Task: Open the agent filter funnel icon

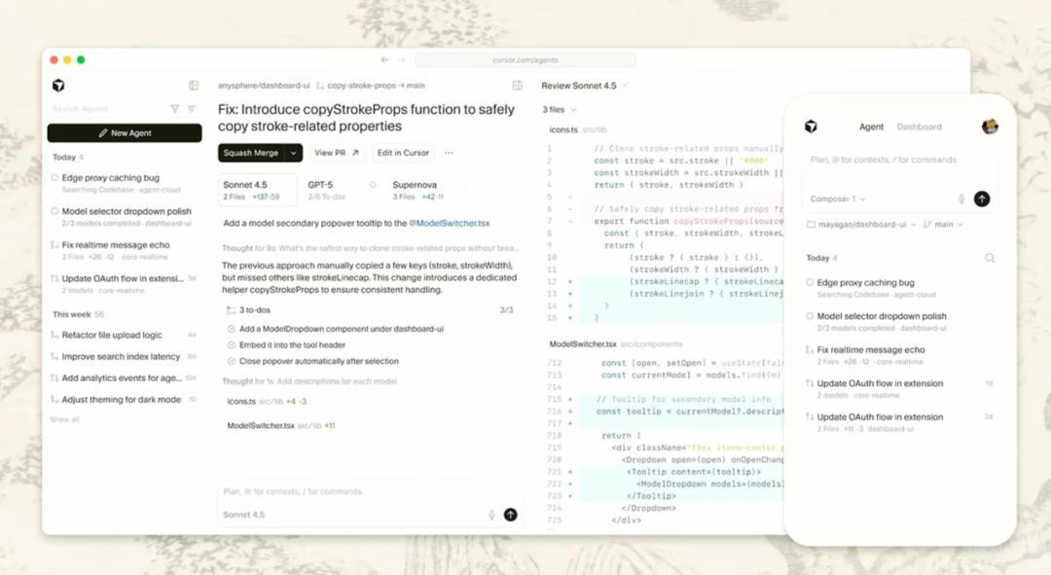Action: point(175,109)
